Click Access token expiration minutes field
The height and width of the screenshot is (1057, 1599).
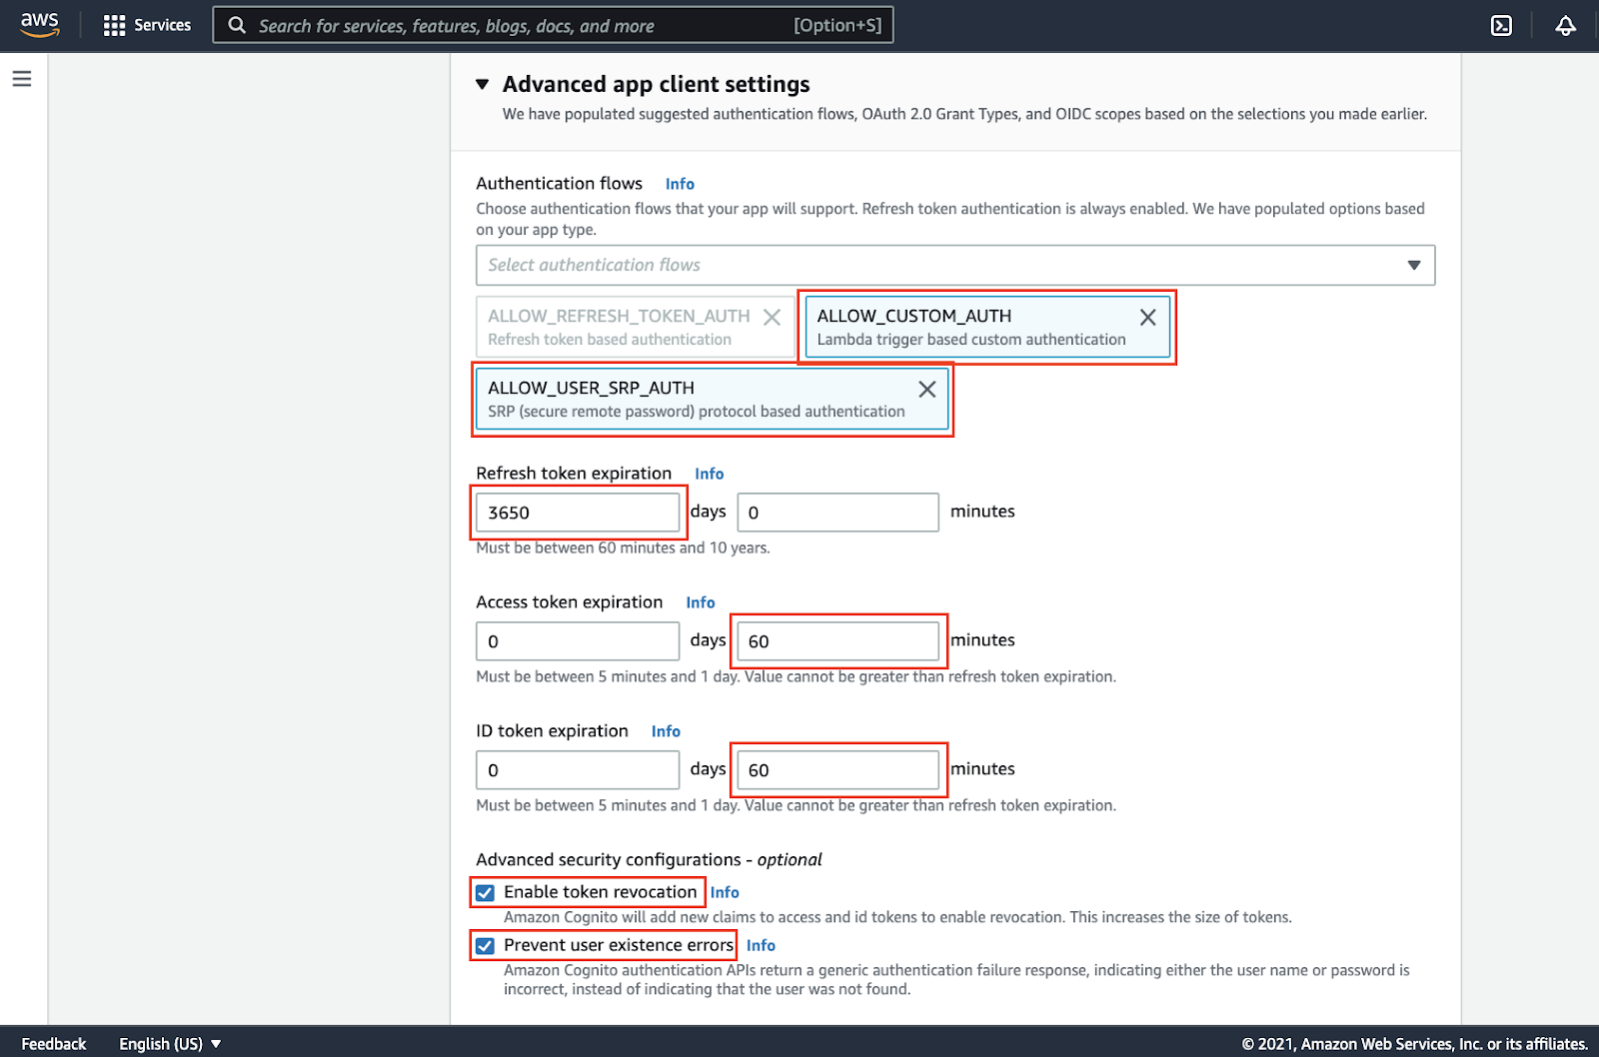click(837, 641)
